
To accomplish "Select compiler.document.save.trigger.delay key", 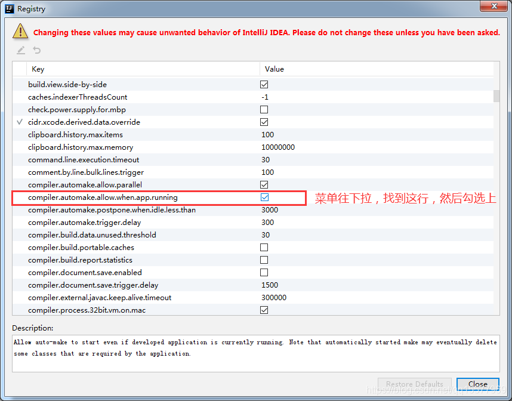I will click(93, 285).
